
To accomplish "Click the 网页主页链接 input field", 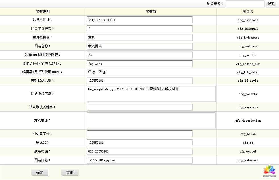I will coord(139,29).
